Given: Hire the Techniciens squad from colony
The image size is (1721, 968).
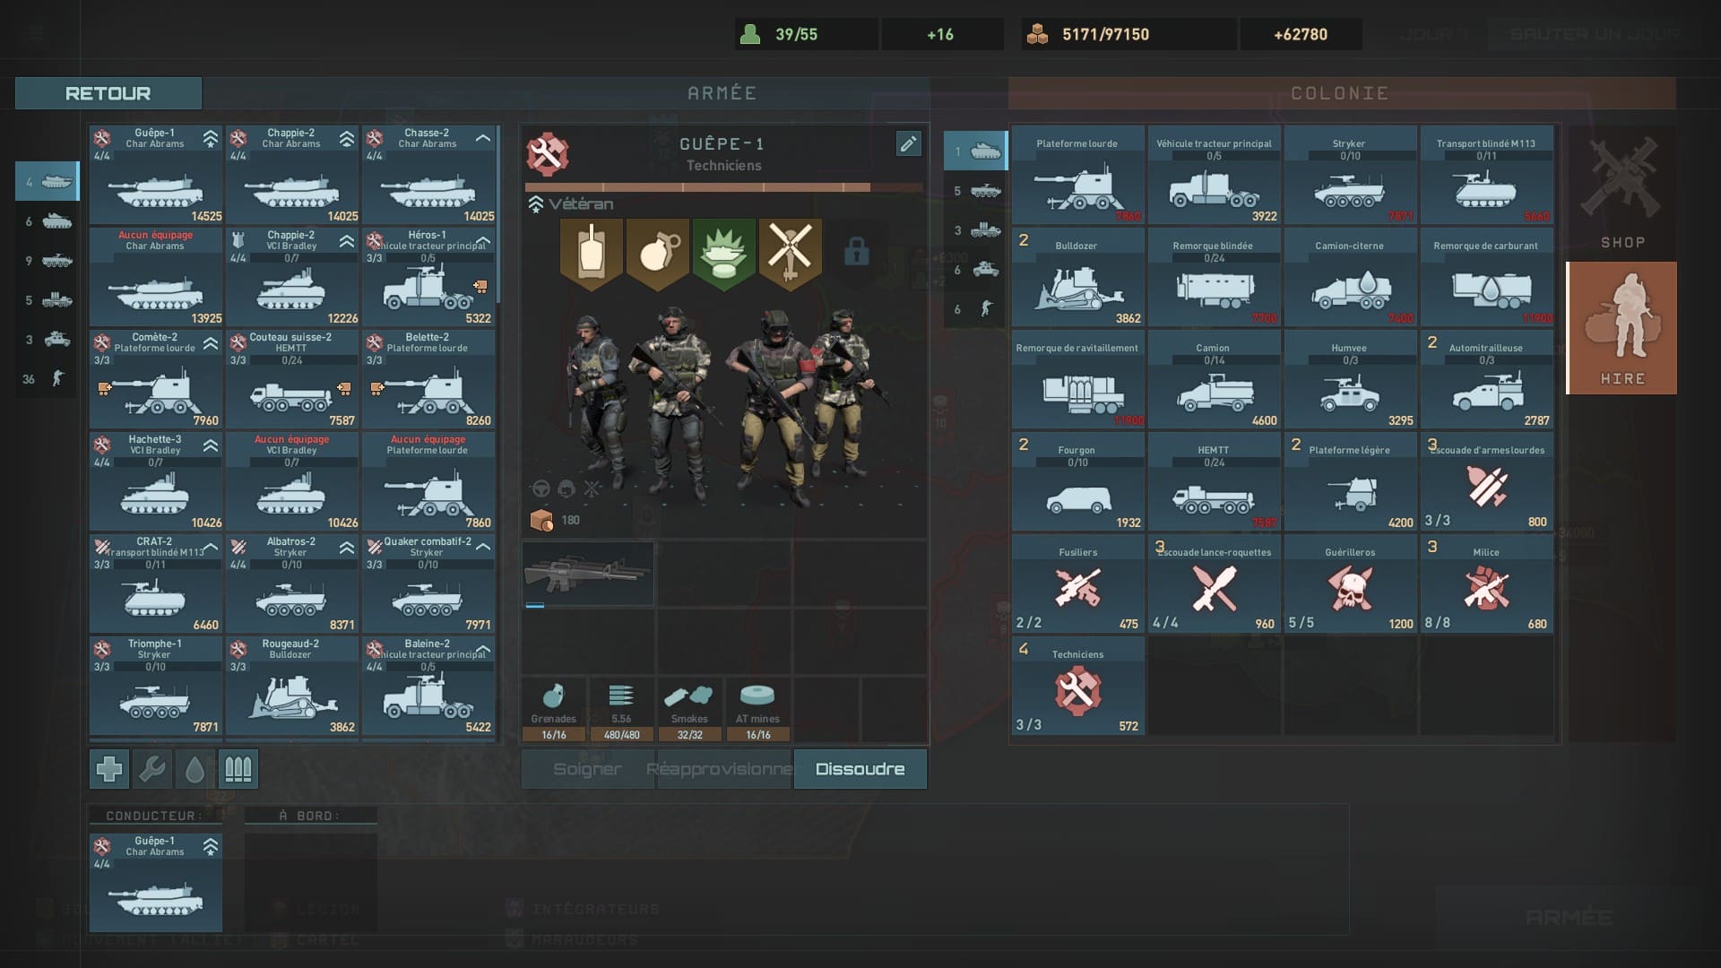Looking at the screenshot, I should [x=1078, y=686].
